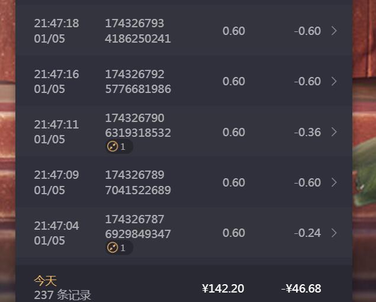Click the 0.60 bet on 21:47:09 row
The width and height of the screenshot is (376, 302).
tap(234, 183)
